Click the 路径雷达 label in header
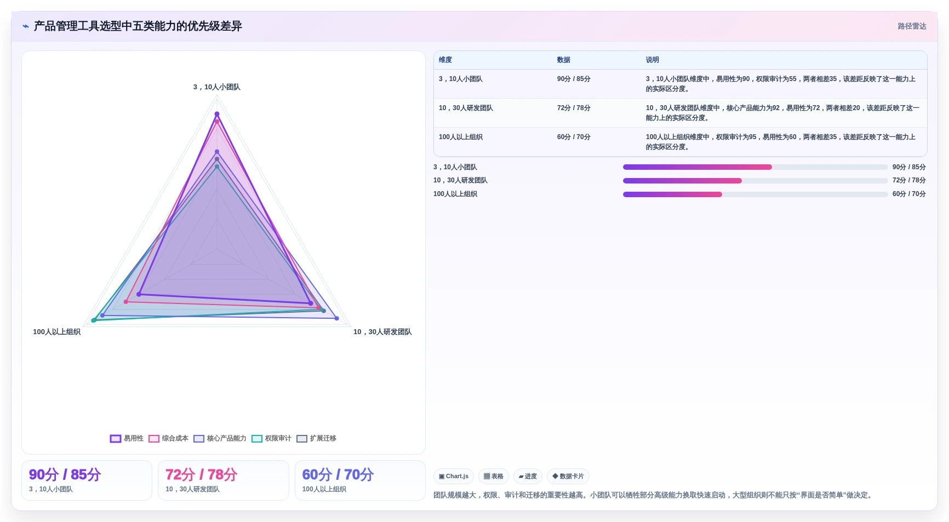 click(x=912, y=26)
